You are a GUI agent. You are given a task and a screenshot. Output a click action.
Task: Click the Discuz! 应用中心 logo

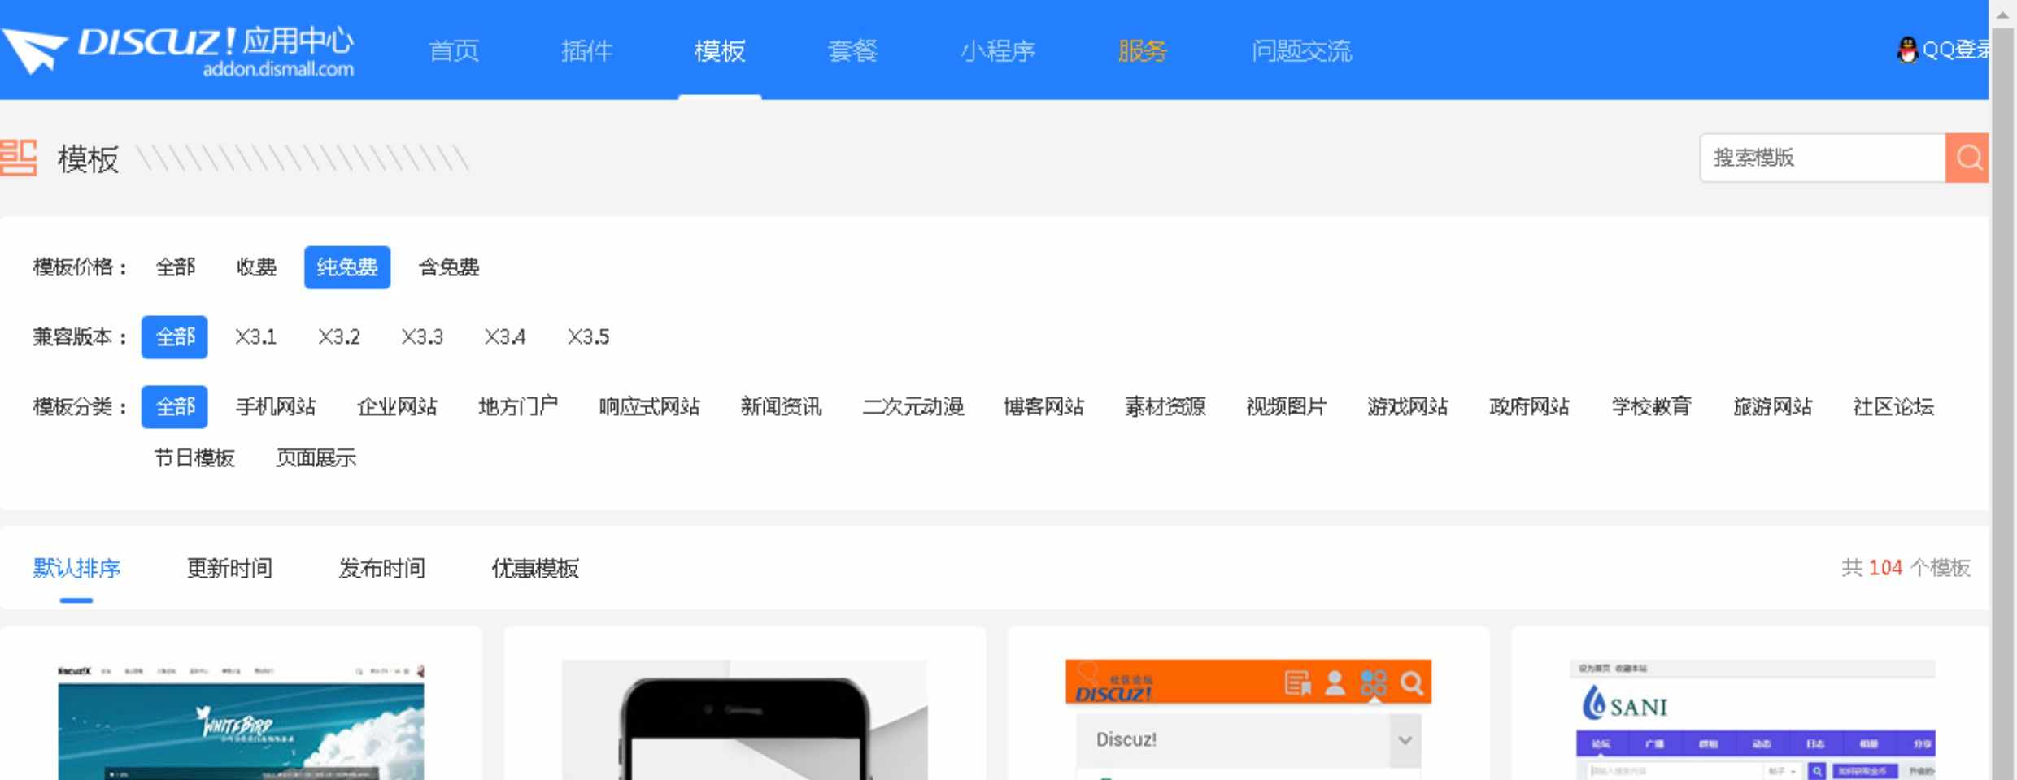pos(177,50)
